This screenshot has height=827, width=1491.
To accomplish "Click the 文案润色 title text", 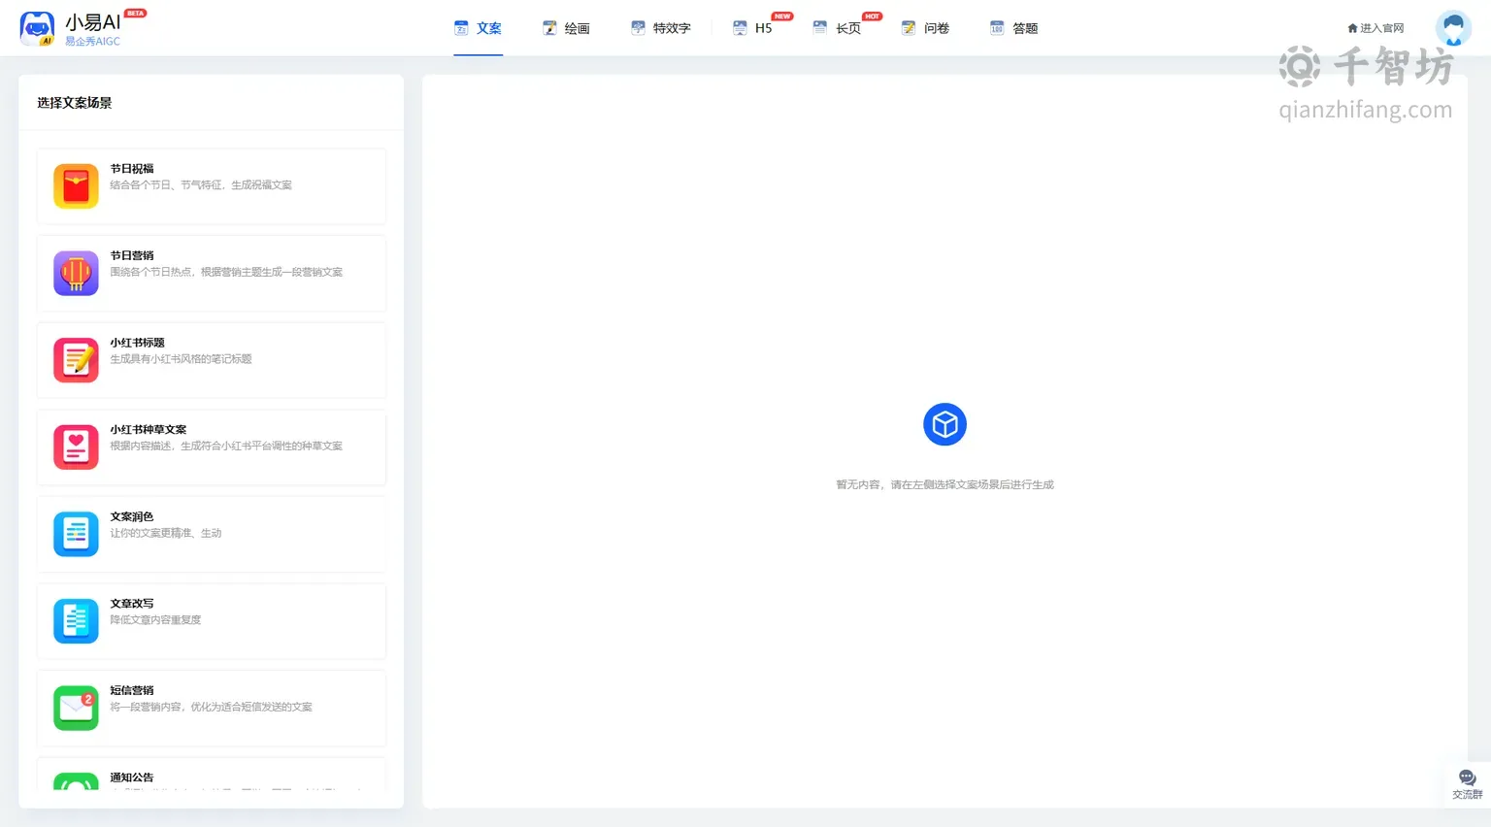I will (x=132, y=516).
